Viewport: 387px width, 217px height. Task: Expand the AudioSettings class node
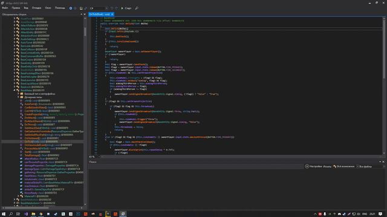coord(15,39)
